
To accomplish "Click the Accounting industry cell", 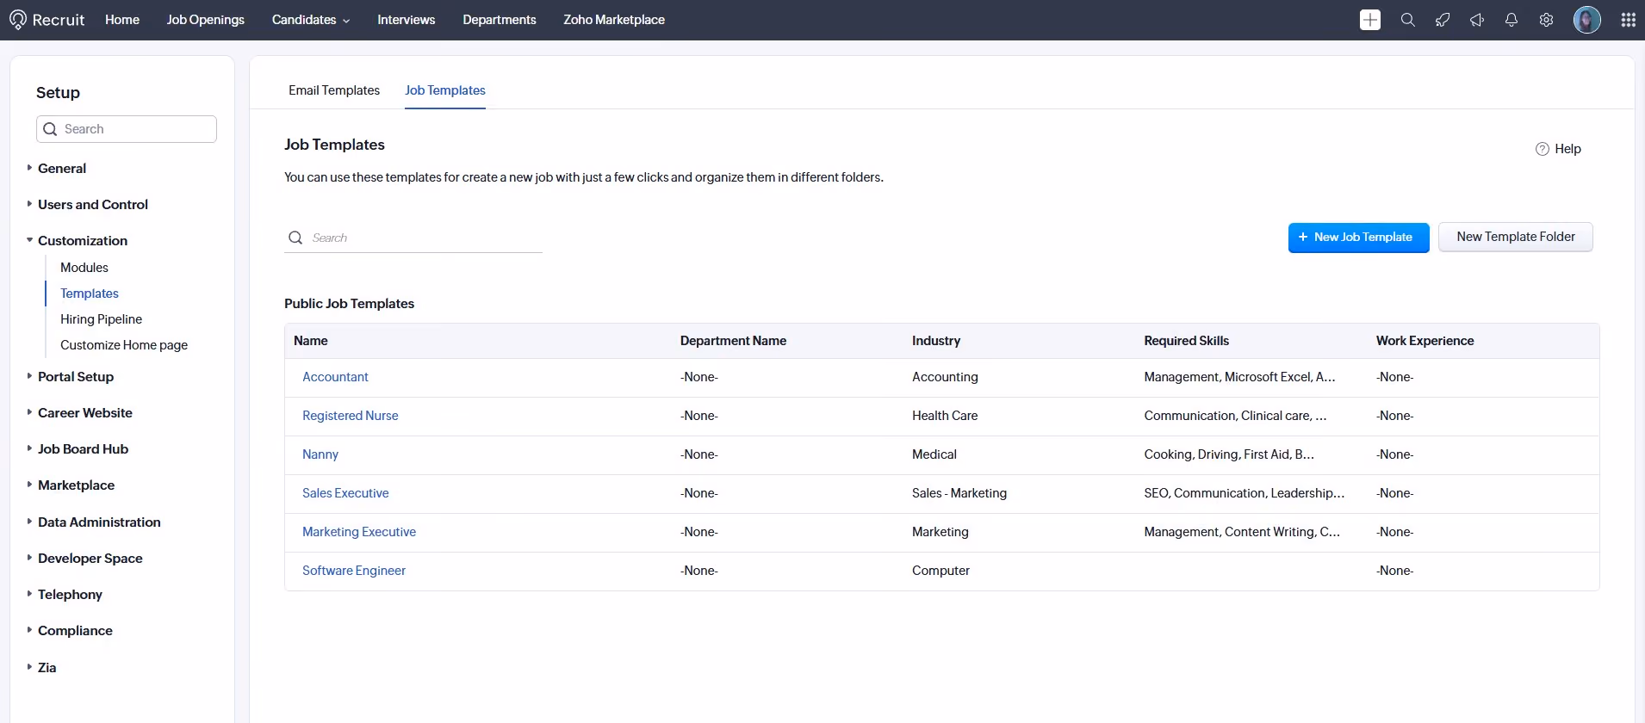I will (945, 377).
